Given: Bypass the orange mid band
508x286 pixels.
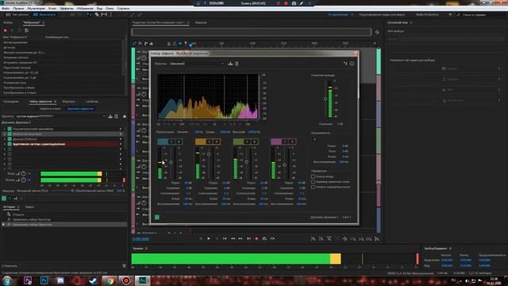Looking at the screenshot, I should click(x=217, y=141).
